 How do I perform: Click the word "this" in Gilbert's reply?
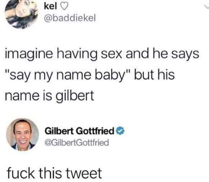tap(51, 173)
